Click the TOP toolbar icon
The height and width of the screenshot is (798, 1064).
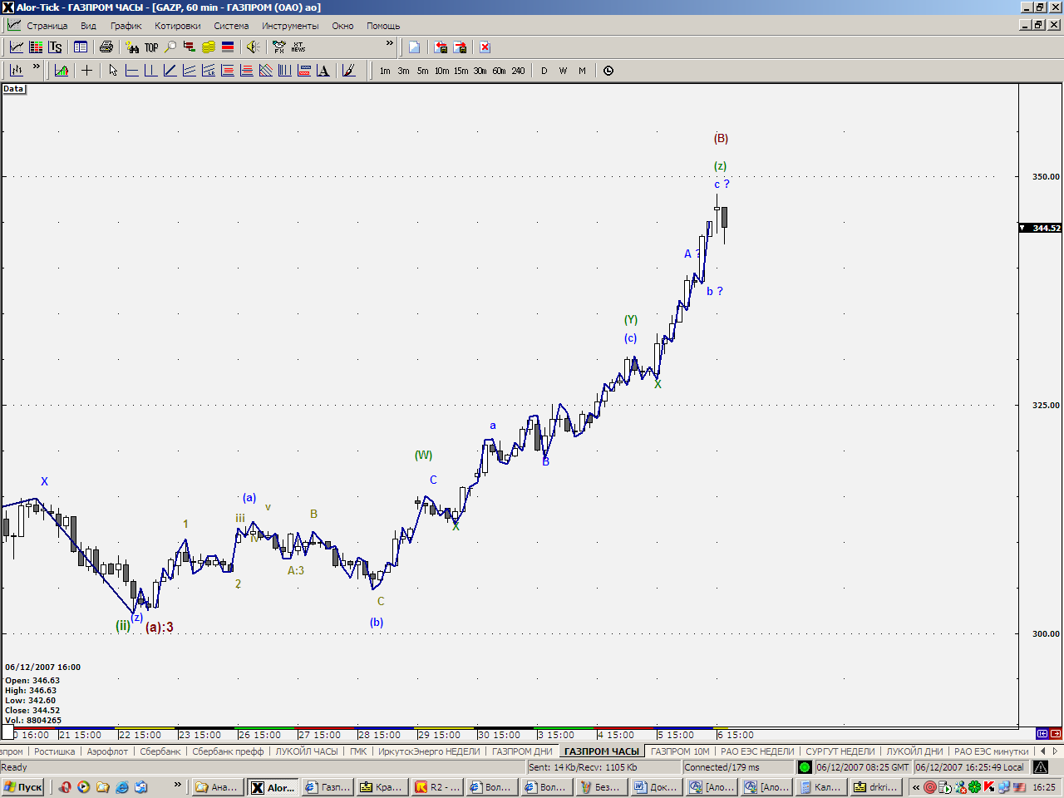151,47
